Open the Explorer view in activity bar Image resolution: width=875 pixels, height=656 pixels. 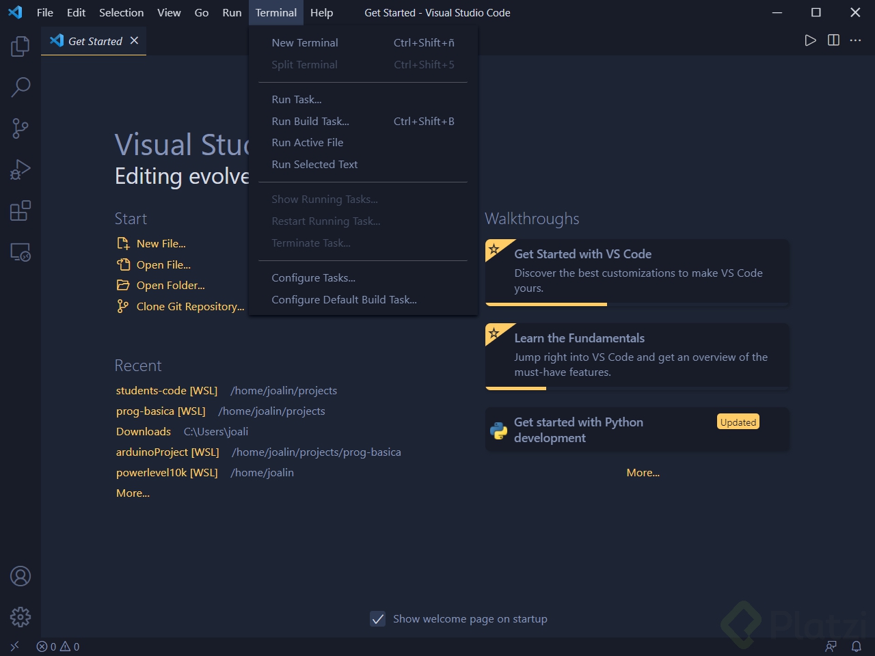pos(21,46)
